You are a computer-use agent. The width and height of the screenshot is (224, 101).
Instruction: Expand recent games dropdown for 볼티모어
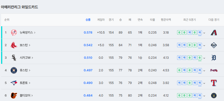pos(204,96)
